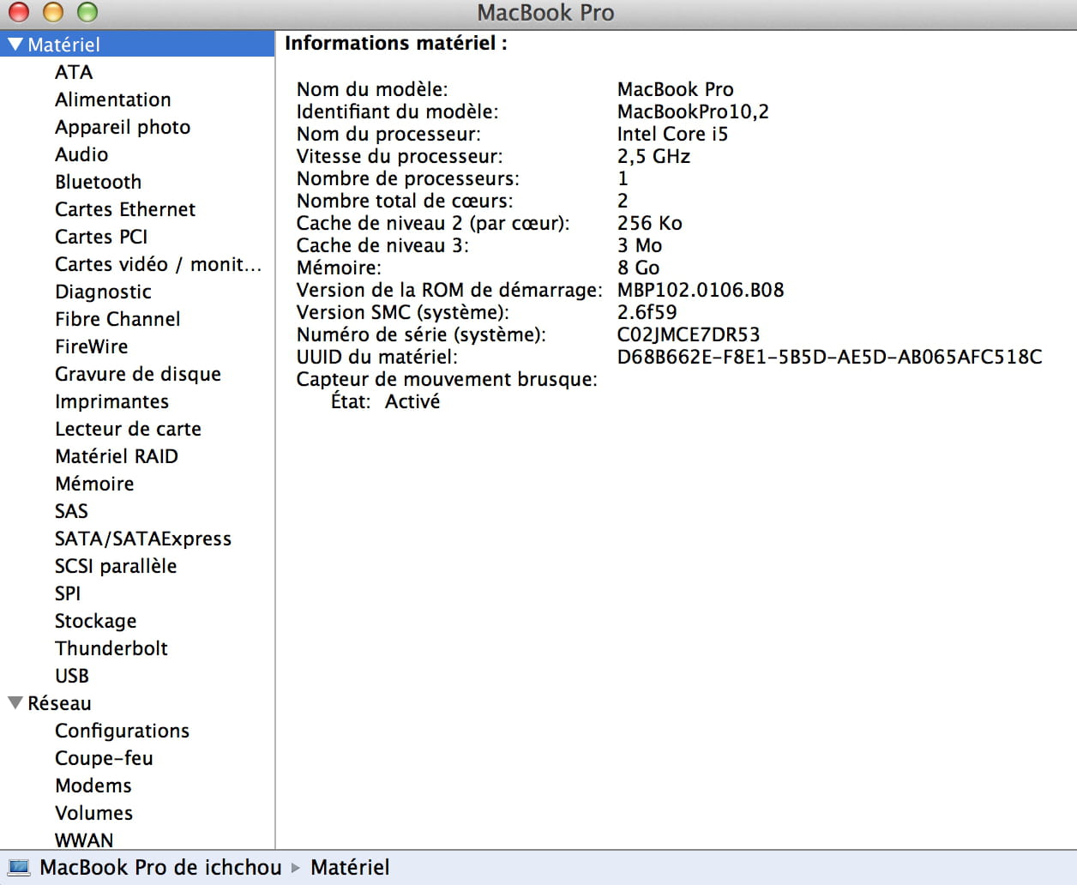Select the serial number value C02JMCE7DR53
This screenshot has width=1077, height=885.
[x=688, y=334]
